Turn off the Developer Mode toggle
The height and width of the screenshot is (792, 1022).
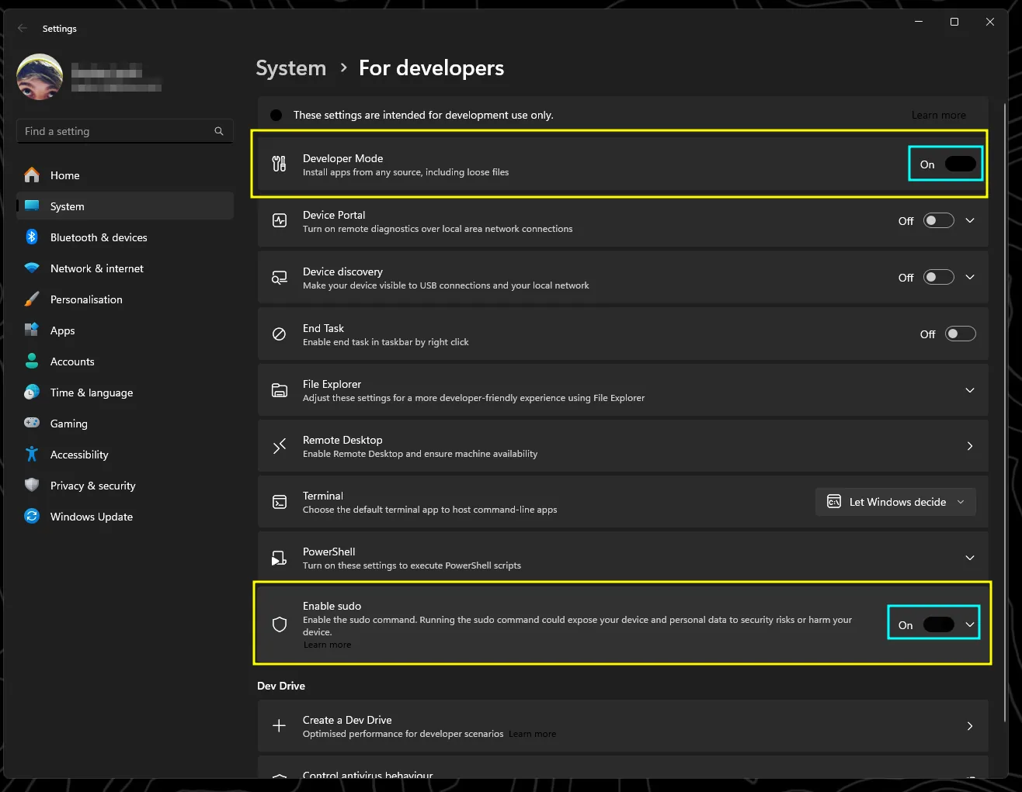960,164
